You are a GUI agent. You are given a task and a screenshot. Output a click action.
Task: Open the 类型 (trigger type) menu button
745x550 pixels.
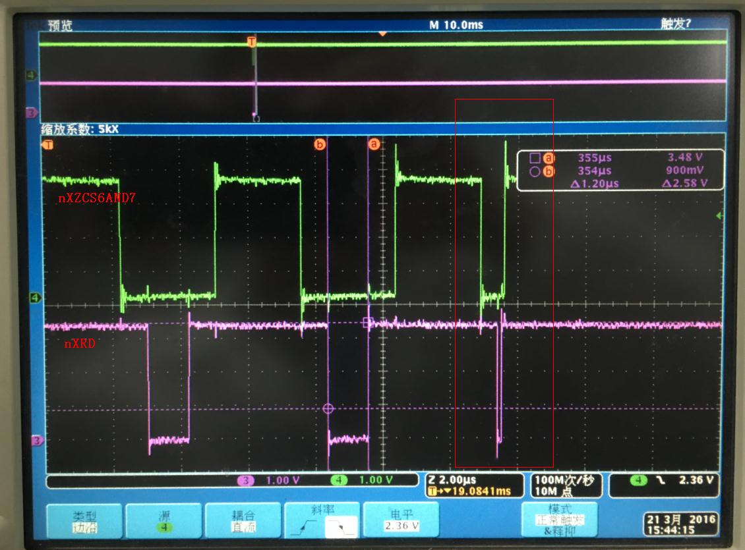tap(84, 520)
